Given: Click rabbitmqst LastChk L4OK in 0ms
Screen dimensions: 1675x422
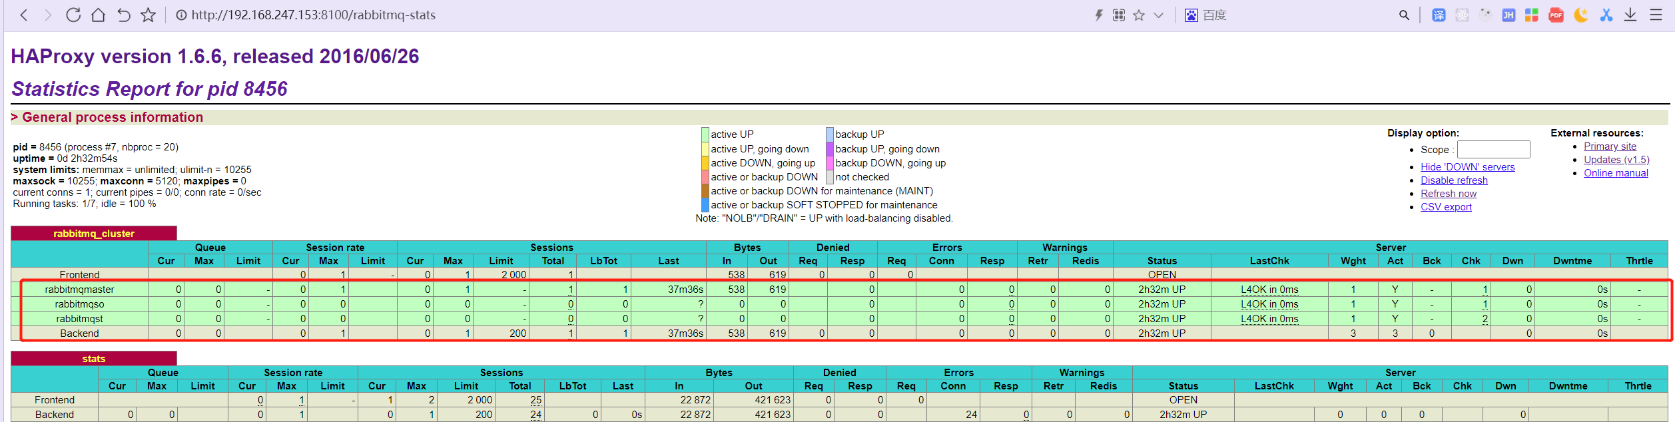Looking at the screenshot, I should pyautogui.click(x=1269, y=319).
